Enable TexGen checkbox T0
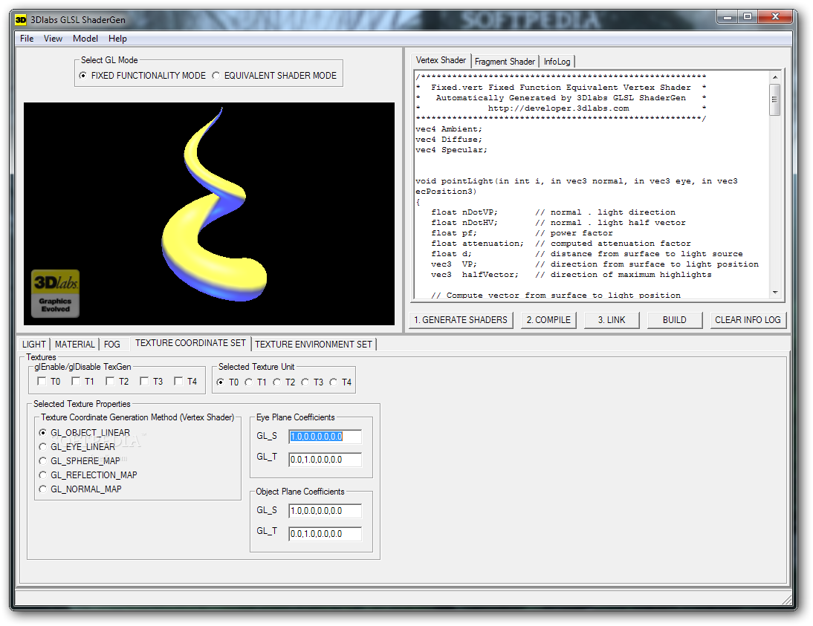Screen dimensions: 813x626 (x=42, y=382)
